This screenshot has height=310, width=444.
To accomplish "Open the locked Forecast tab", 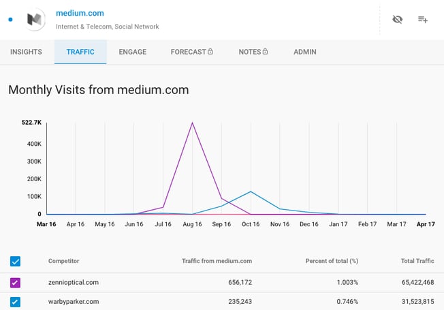I will 192,52.
